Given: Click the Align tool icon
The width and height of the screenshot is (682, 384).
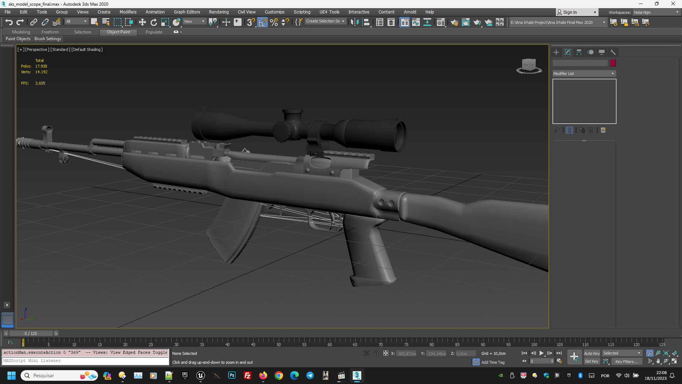Looking at the screenshot, I should 366,22.
